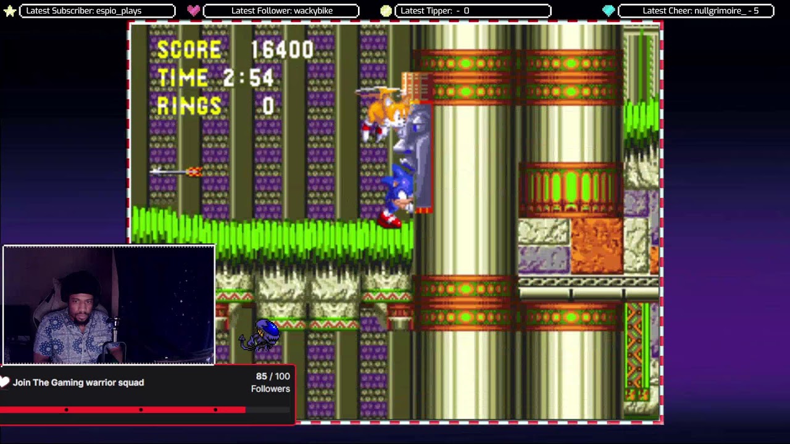Screen dimensions: 790x444
Task: Click the star icon beside Latest Subscriber
Action: [x=9, y=10]
